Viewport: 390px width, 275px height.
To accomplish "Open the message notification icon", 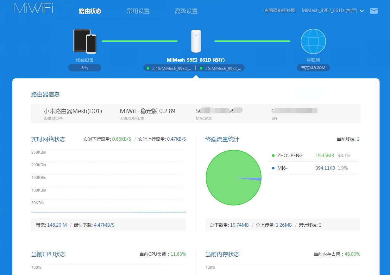I will [374, 10].
